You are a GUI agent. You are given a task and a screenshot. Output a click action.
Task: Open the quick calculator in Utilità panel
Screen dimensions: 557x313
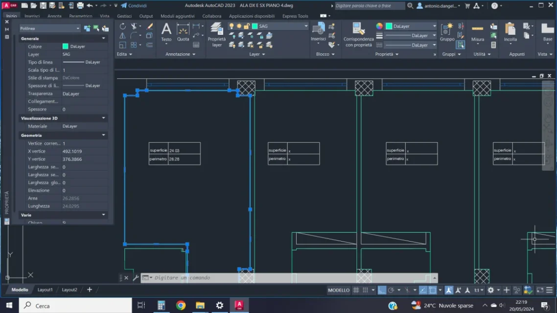click(x=493, y=45)
